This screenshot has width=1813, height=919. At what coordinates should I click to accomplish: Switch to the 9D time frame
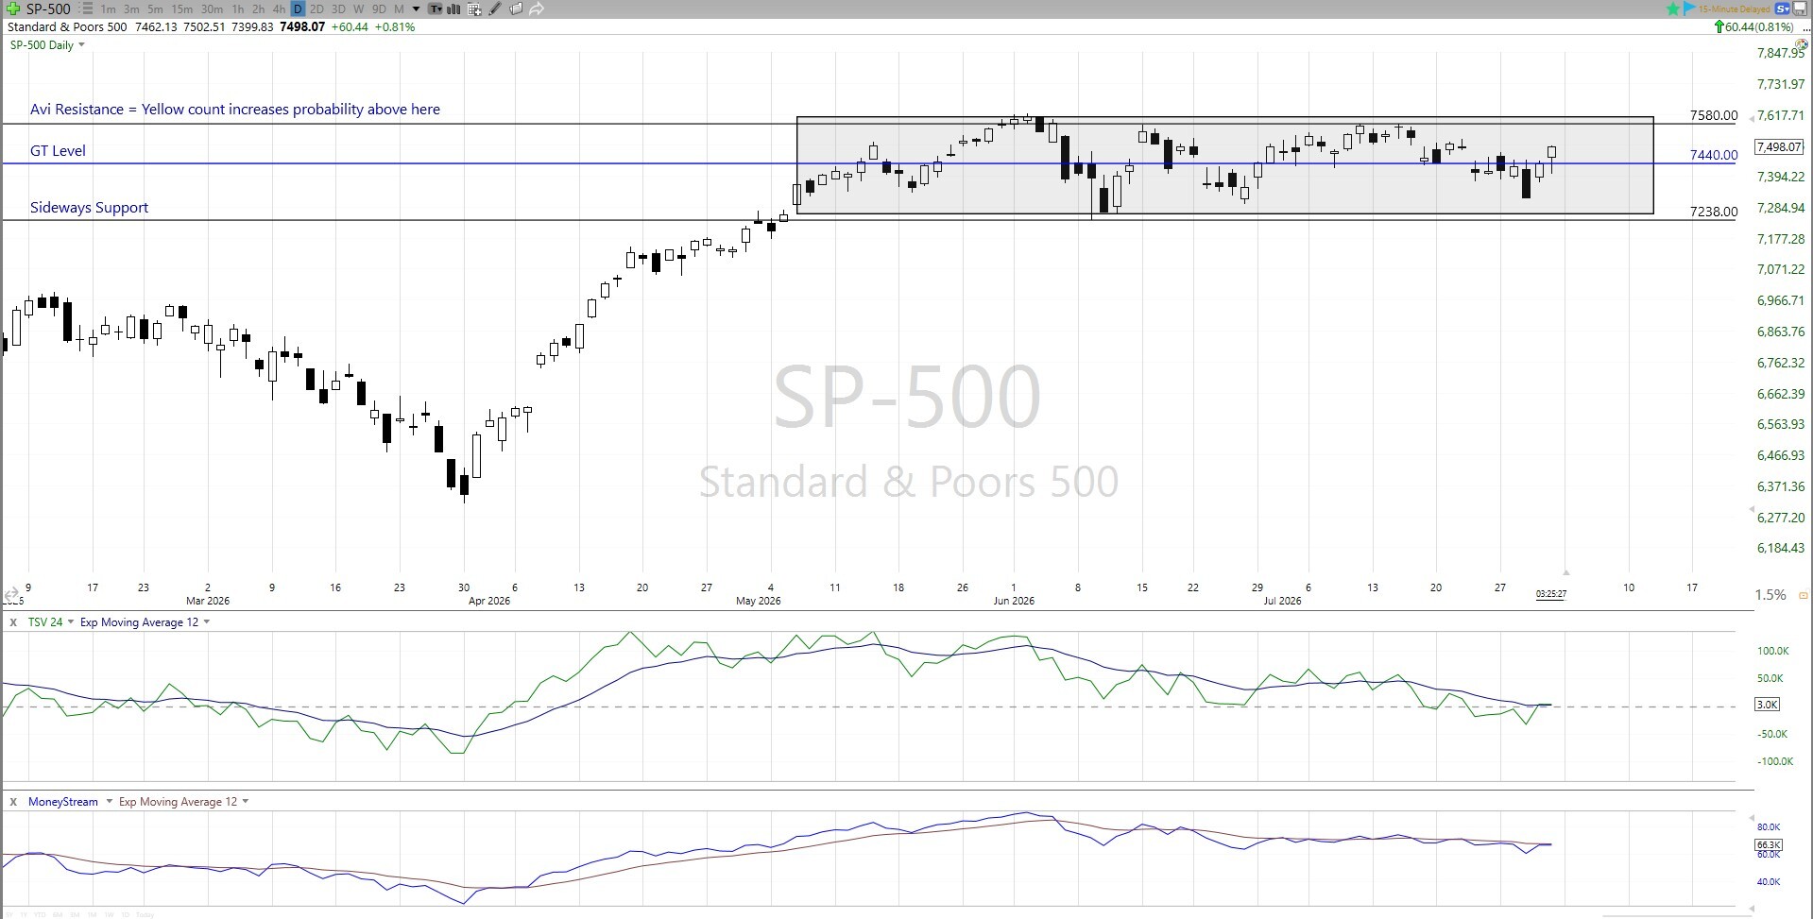coord(379,9)
